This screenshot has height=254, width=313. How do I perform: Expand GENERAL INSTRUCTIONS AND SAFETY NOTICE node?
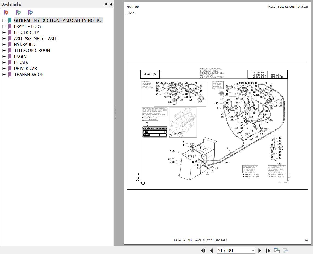(x=4, y=20)
